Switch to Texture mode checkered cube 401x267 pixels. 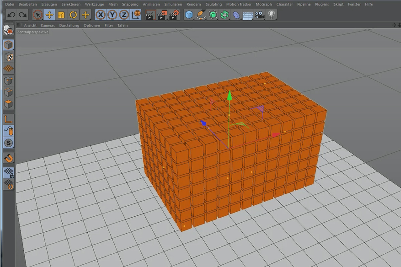pos(9,57)
